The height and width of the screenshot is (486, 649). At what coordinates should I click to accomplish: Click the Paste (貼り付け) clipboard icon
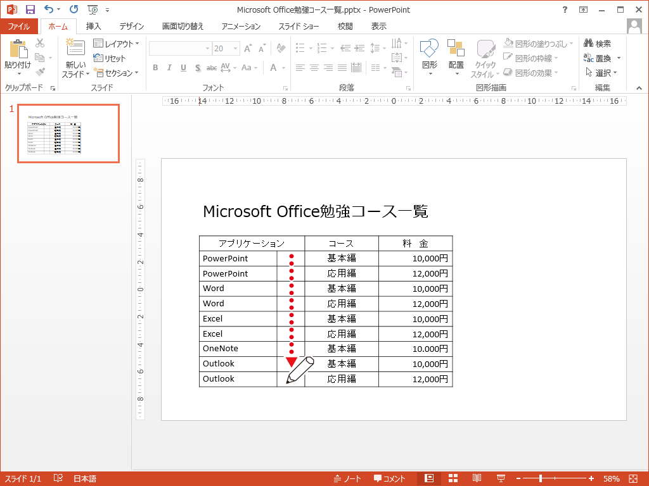(18, 49)
